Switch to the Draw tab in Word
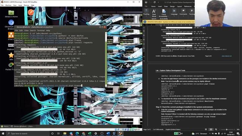This screenshot has width=242, height=136. coord(166,6)
